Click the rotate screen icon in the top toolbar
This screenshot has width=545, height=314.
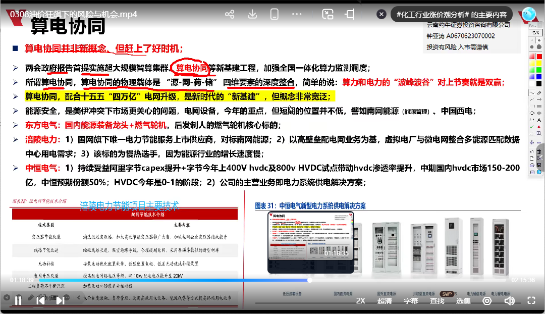click(350, 14)
